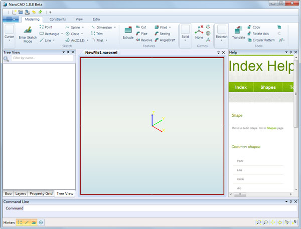This screenshot has height=229, width=301.
Task: Click the Circular Pattern tool
Action: tap(261, 40)
